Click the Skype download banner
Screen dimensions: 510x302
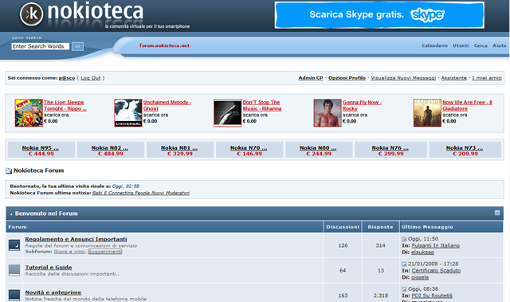(x=379, y=15)
